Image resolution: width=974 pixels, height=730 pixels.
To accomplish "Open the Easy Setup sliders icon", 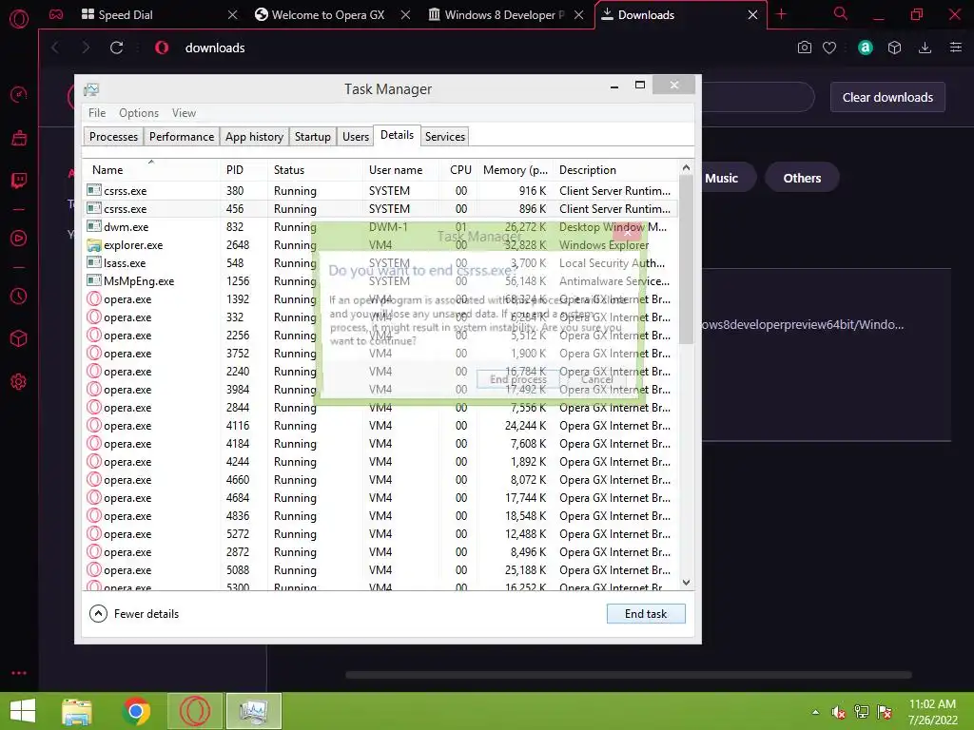I will [956, 48].
